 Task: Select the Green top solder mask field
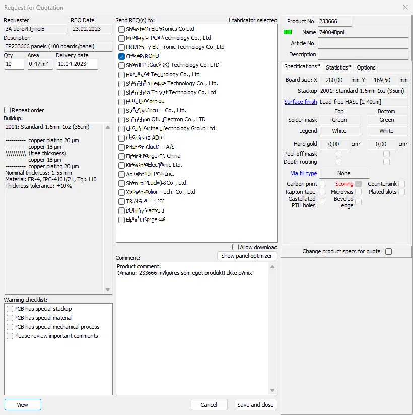point(339,120)
